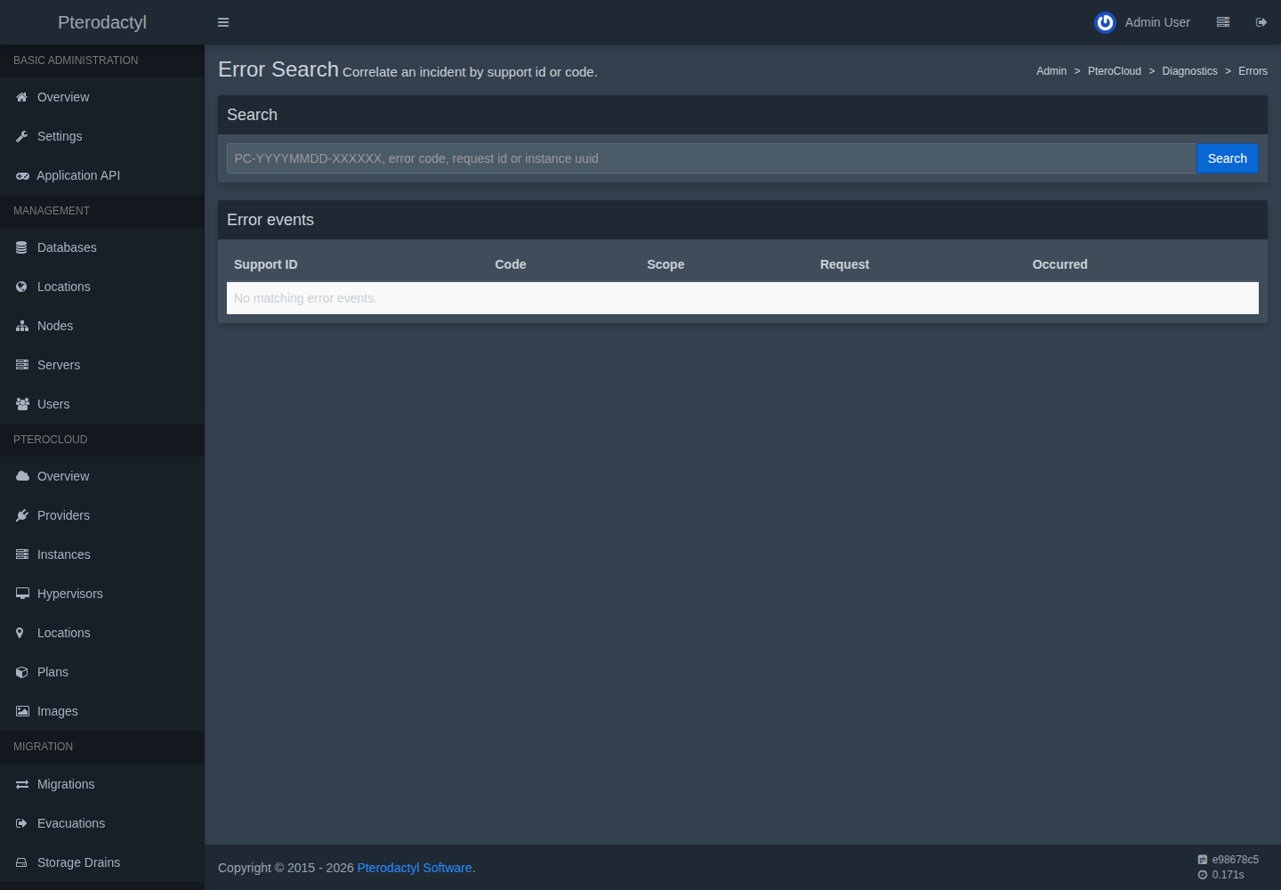The height and width of the screenshot is (890, 1281).
Task: Go to Databases in the sidebar
Action: (x=102, y=247)
